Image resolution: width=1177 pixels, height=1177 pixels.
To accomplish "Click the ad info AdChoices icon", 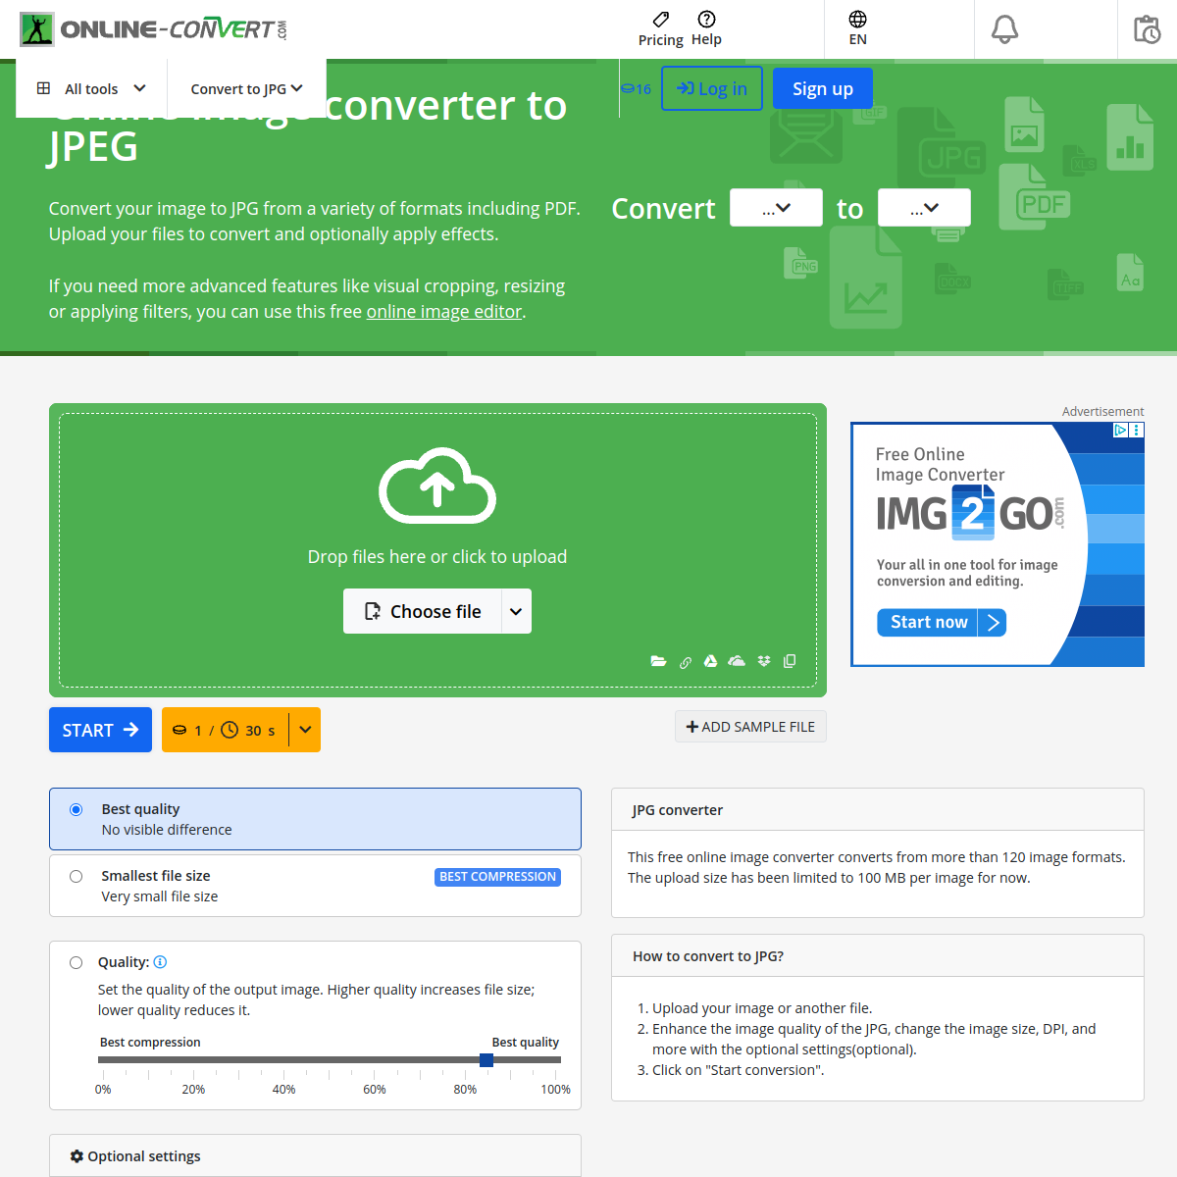I will point(1120,430).
